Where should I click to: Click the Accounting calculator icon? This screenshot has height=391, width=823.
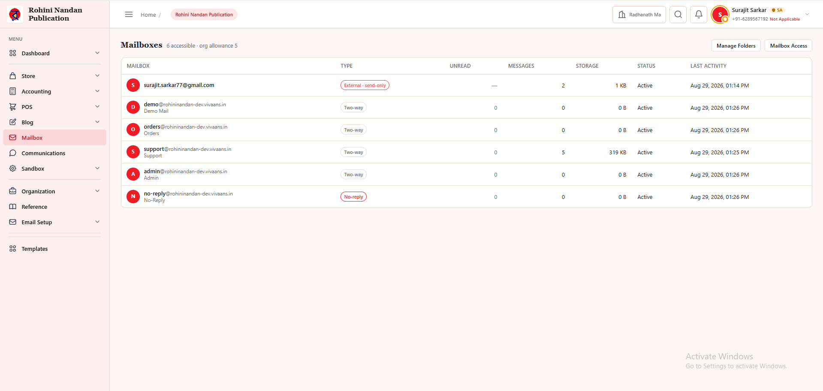pyautogui.click(x=13, y=91)
